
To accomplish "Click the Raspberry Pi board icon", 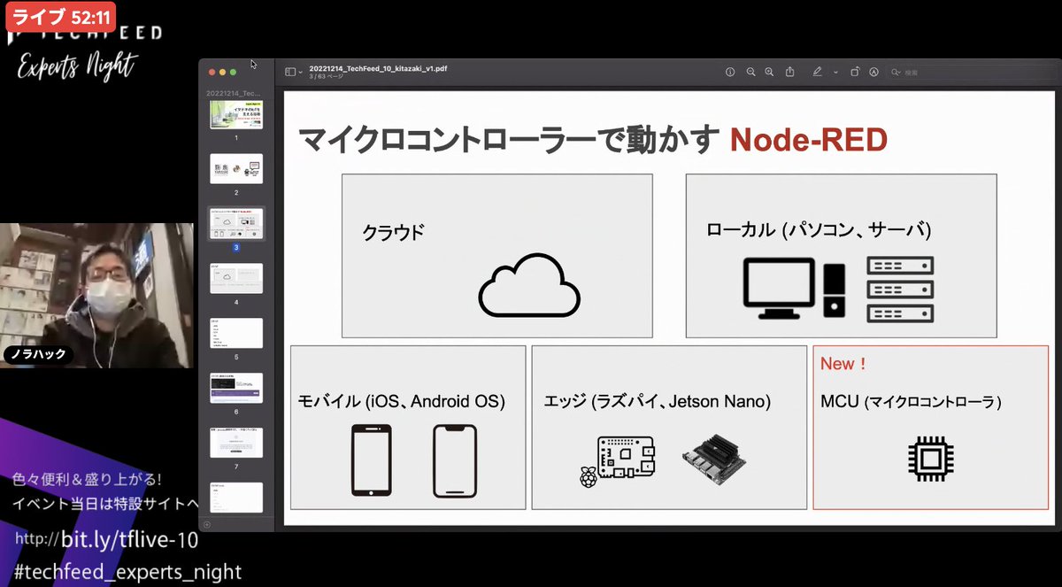I will pyautogui.click(x=619, y=461).
